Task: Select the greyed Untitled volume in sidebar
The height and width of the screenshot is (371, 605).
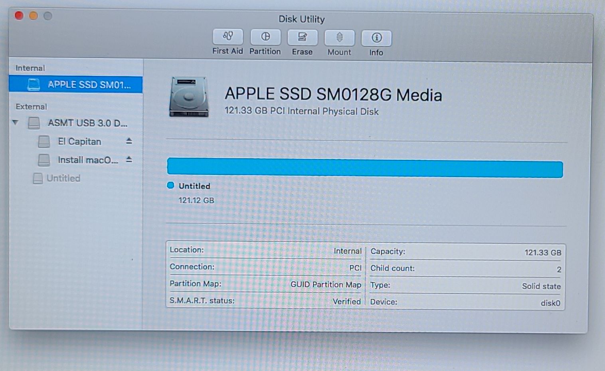Action: pyautogui.click(x=63, y=178)
